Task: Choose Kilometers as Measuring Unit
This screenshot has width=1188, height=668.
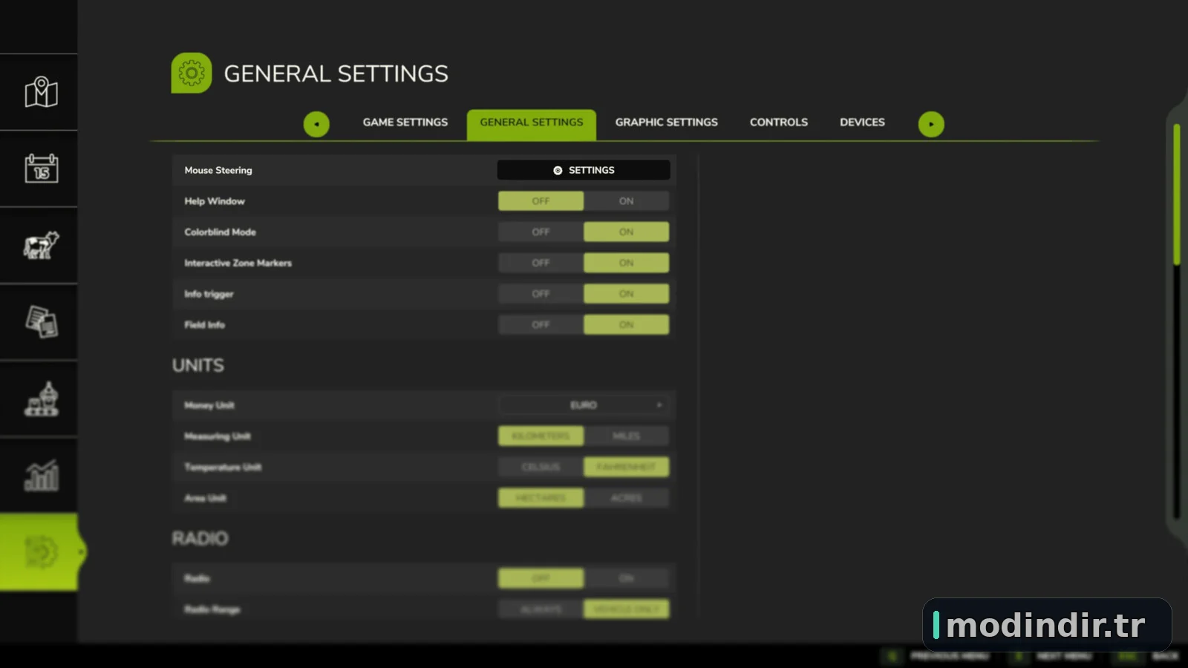Action: [x=541, y=436]
